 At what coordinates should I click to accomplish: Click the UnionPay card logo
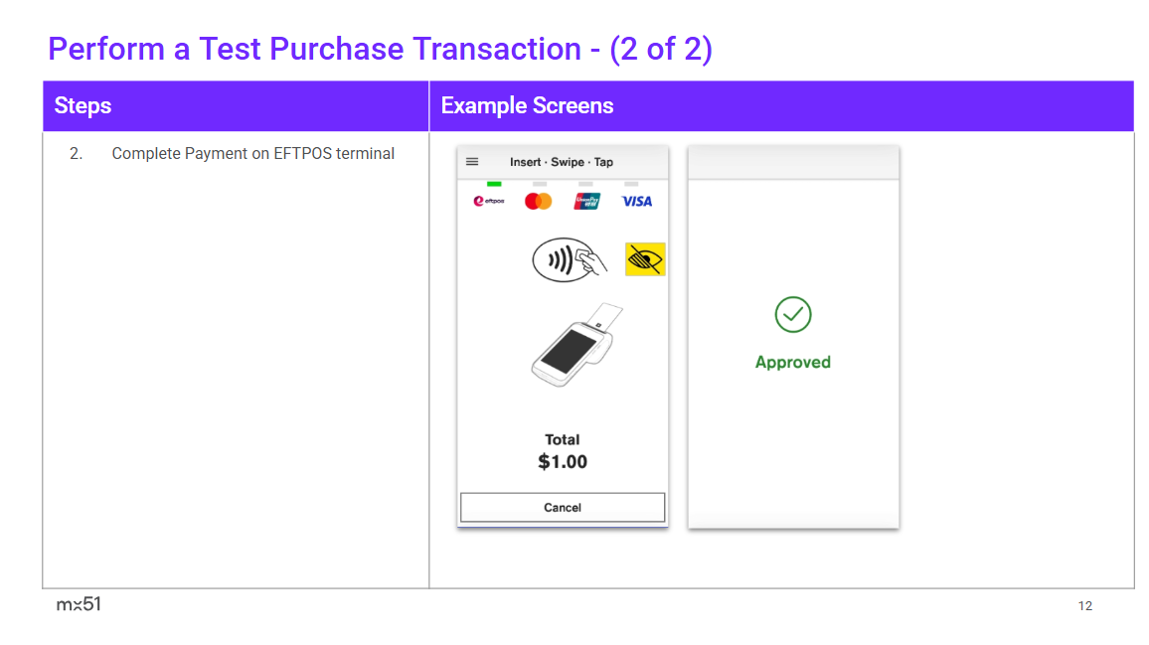[x=587, y=202]
